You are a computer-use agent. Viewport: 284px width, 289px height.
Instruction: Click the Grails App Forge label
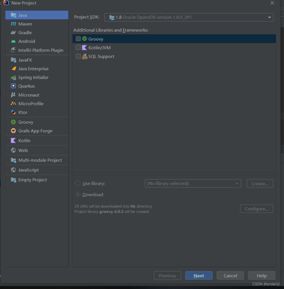coord(35,131)
